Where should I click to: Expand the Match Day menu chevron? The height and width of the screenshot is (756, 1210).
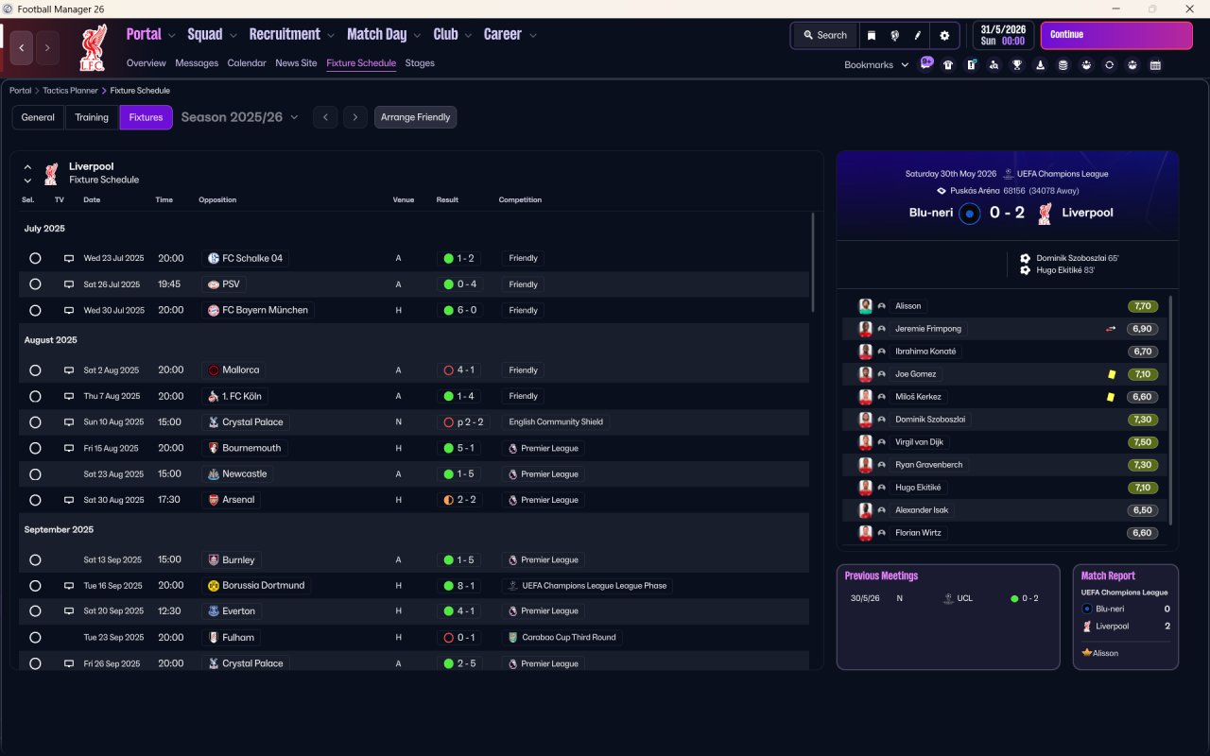point(417,36)
